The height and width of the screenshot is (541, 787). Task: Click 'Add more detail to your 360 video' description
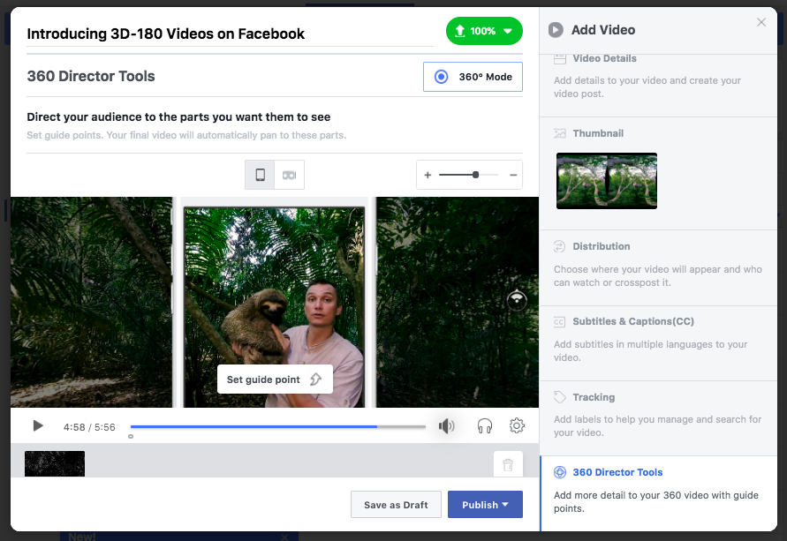(656, 502)
